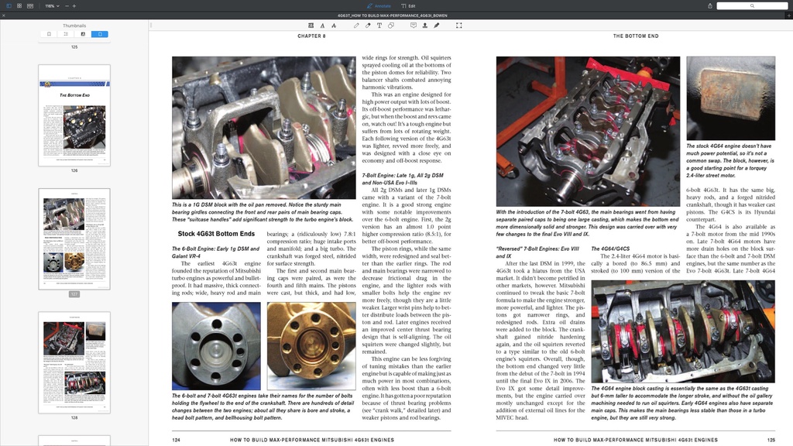This screenshot has width=793, height=446.
Task: Click the 'CHAPTER 8' page header
Action: click(x=311, y=36)
